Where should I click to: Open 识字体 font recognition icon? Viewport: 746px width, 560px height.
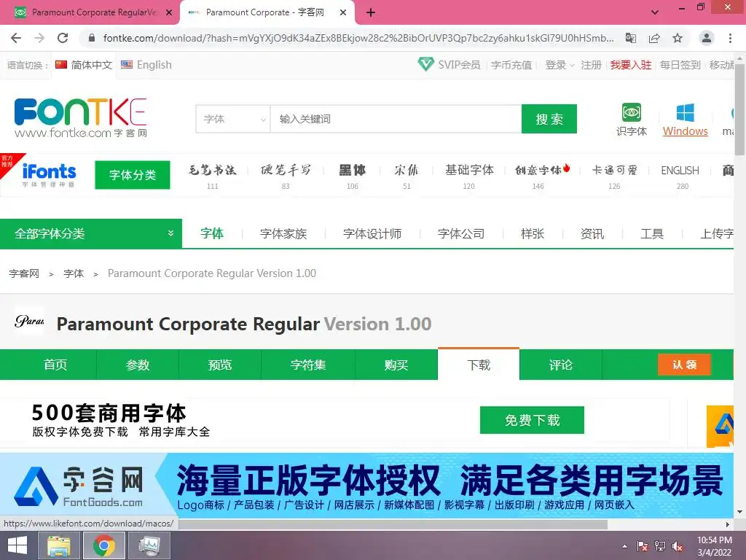pos(632,120)
